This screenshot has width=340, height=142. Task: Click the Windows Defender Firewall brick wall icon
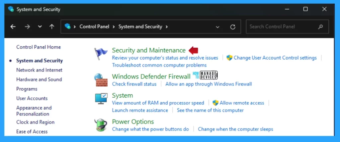pos(101,80)
